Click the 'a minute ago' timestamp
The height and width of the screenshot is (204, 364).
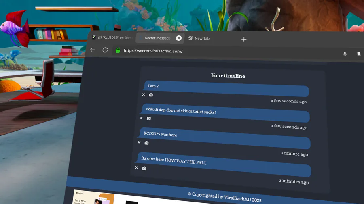(x=294, y=154)
